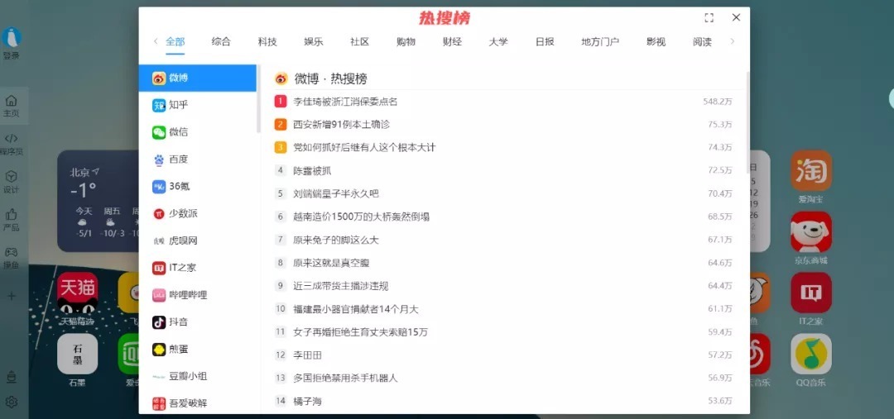The width and height of the screenshot is (894, 419).
Task: Switch to the 财经 tab
Action: pos(452,41)
